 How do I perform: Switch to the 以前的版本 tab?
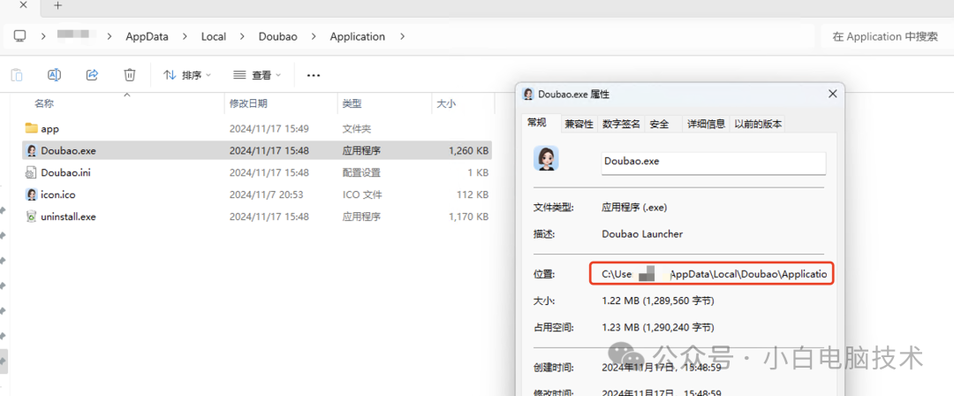(758, 124)
